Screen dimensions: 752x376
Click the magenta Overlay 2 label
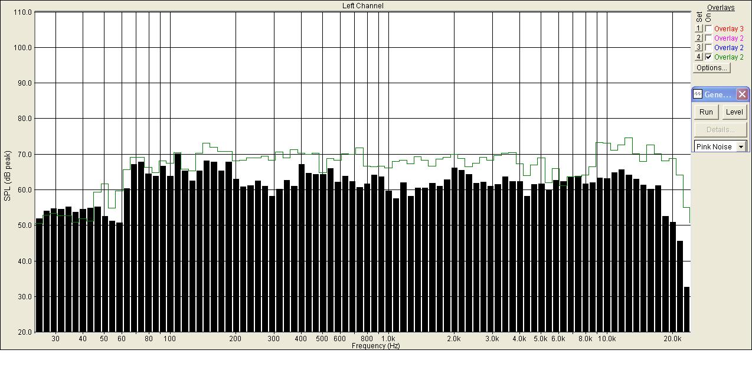[729, 38]
